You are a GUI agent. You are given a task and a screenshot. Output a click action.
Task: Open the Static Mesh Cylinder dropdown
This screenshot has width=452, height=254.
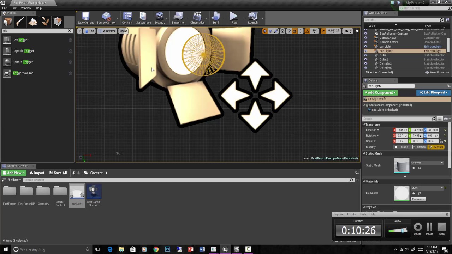tap(427, 163)
